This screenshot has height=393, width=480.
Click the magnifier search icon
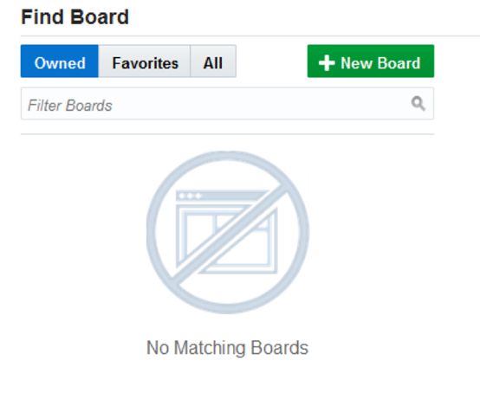418,103
